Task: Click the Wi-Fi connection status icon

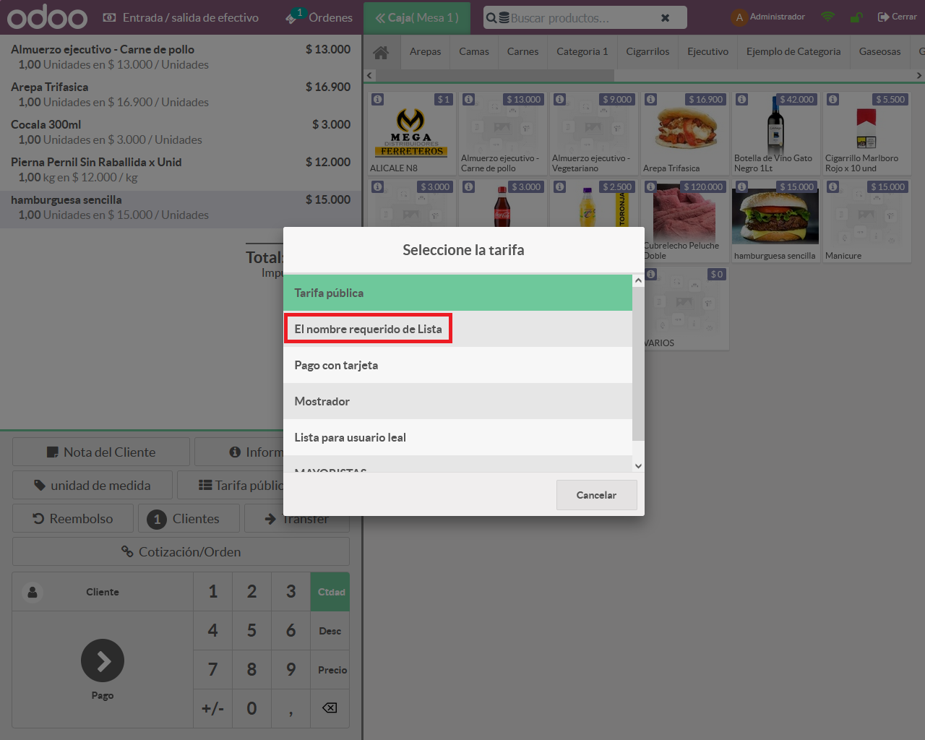Action: (x=828, y=17)
